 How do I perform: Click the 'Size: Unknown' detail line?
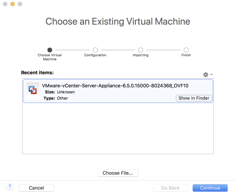(x=60, y=92)
